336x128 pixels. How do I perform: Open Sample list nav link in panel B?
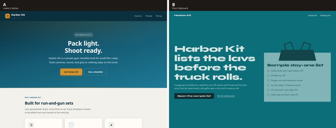coord(313,15)
